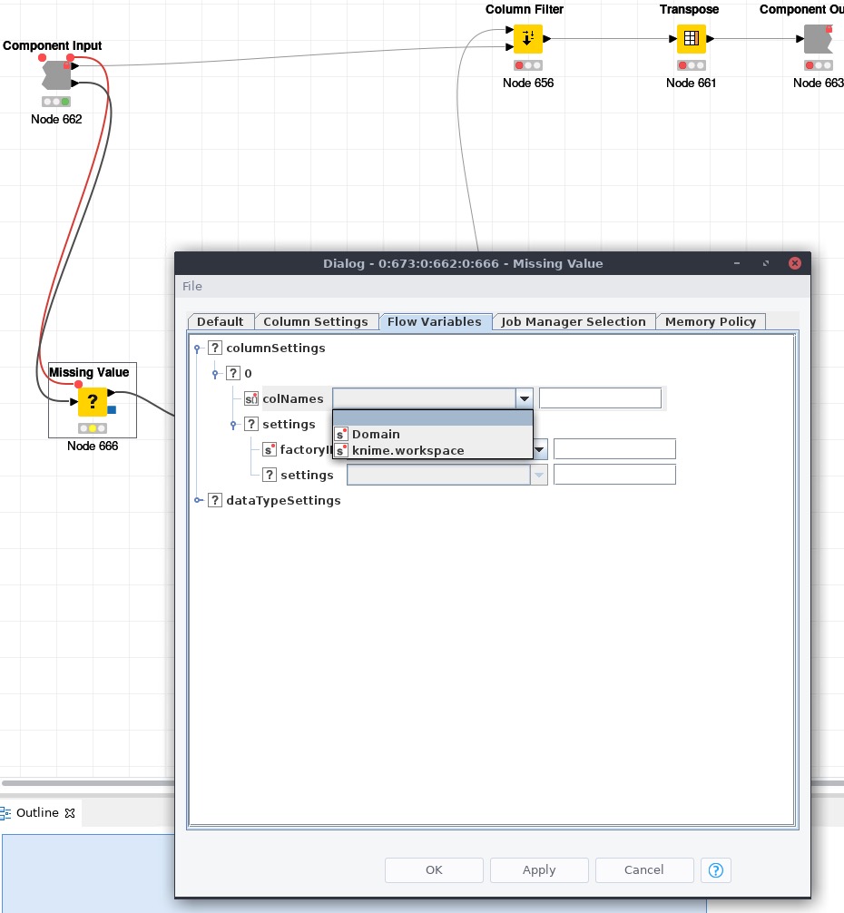Choose Domain from the variable list
Viewport: 844px width, 913px height.
(x=376, y=434)
